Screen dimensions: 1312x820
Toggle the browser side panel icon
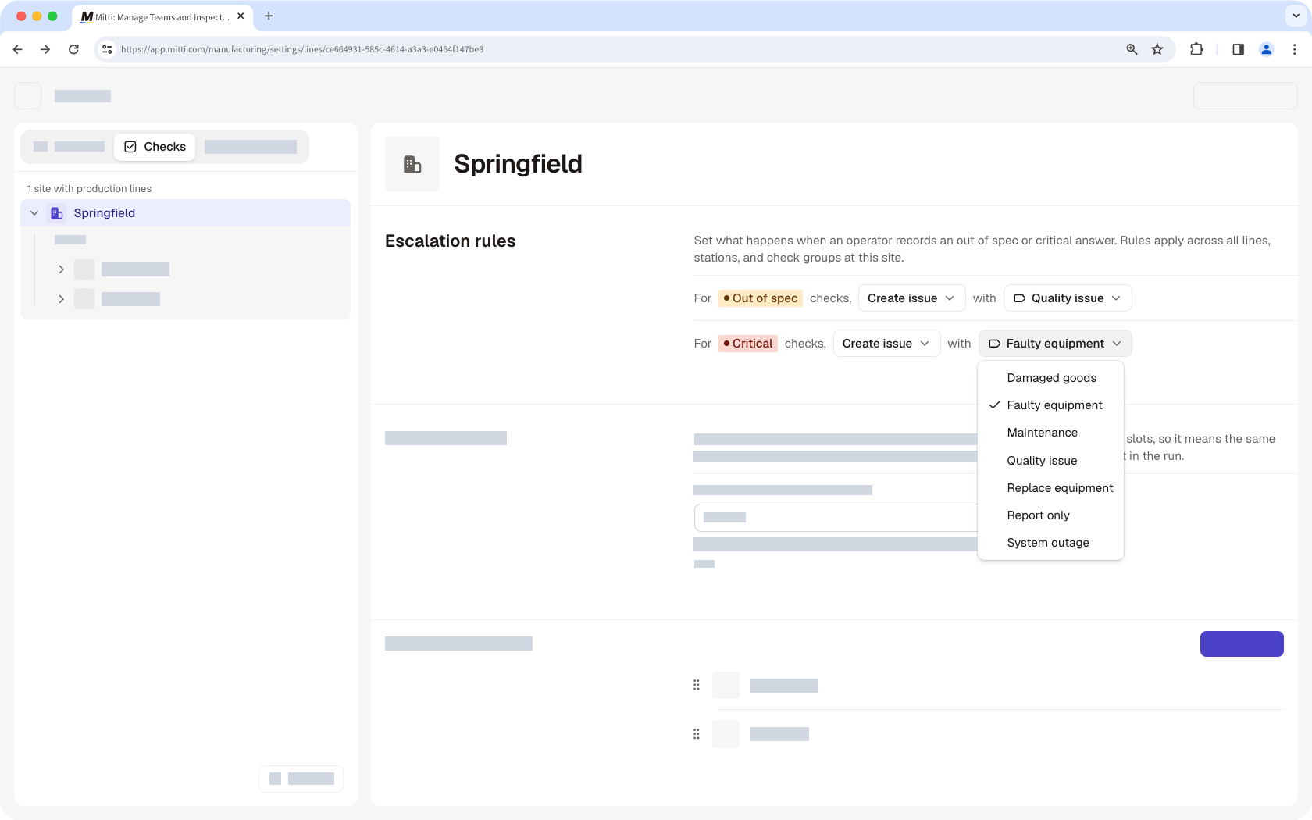[1238, 49]
